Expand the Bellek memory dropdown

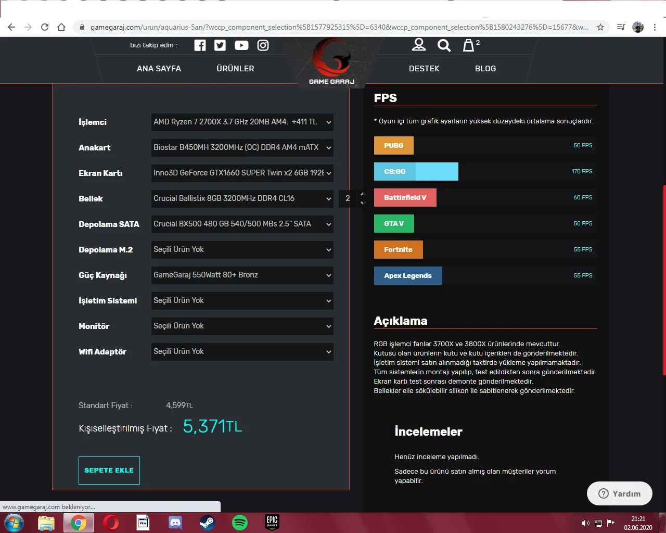pos(242,198)
